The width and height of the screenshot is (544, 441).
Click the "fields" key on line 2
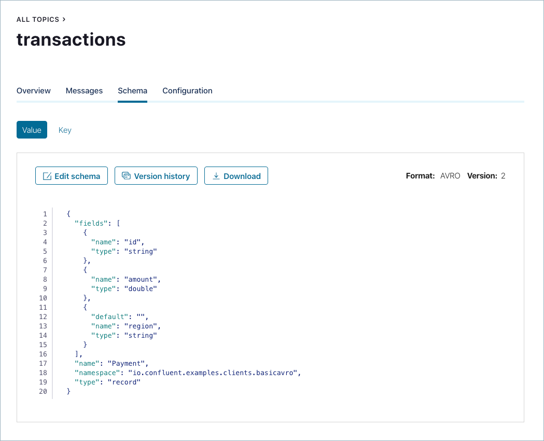91,223
